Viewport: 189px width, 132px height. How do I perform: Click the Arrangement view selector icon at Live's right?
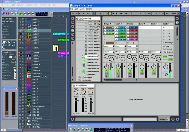point(177,18)
